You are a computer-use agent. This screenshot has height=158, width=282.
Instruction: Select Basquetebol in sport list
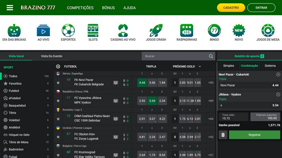click(26, 106)
